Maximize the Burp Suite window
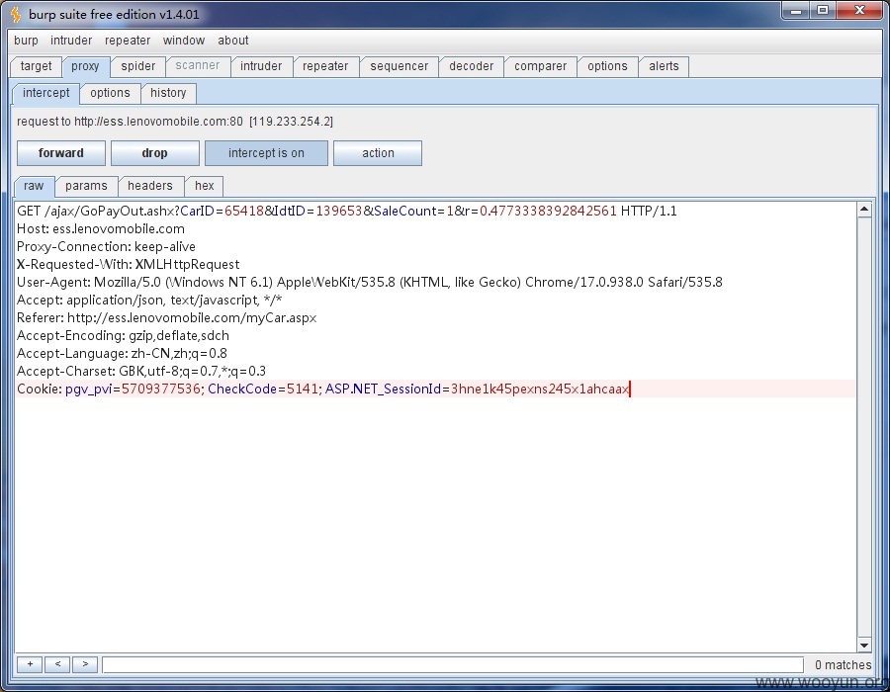The height and width of the screenshot is (692, 890). pos(823,11)
